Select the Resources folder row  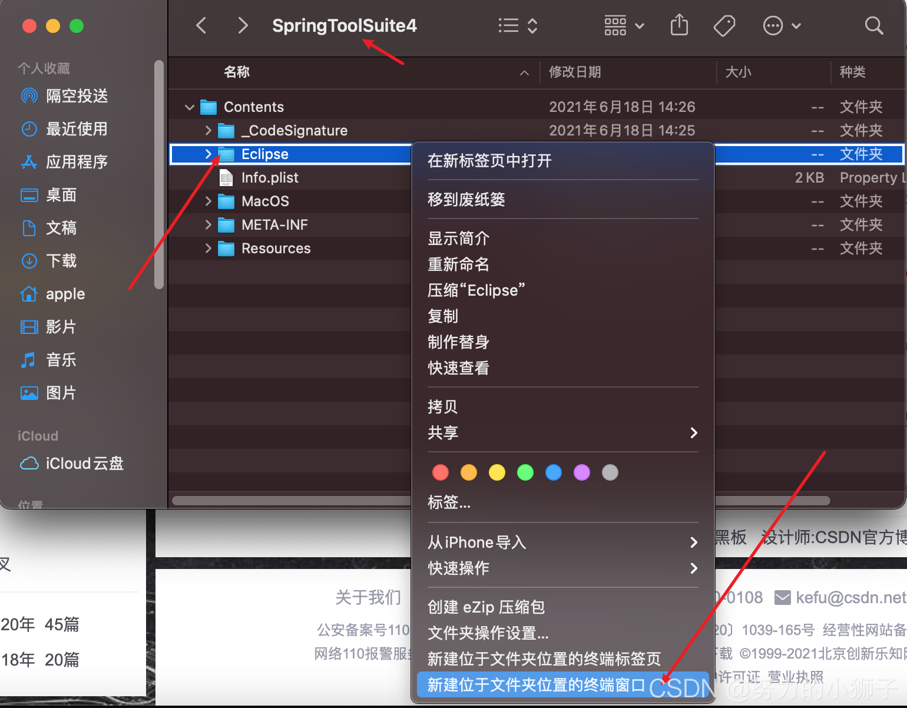pyautogui.click(x=536, y=248)
